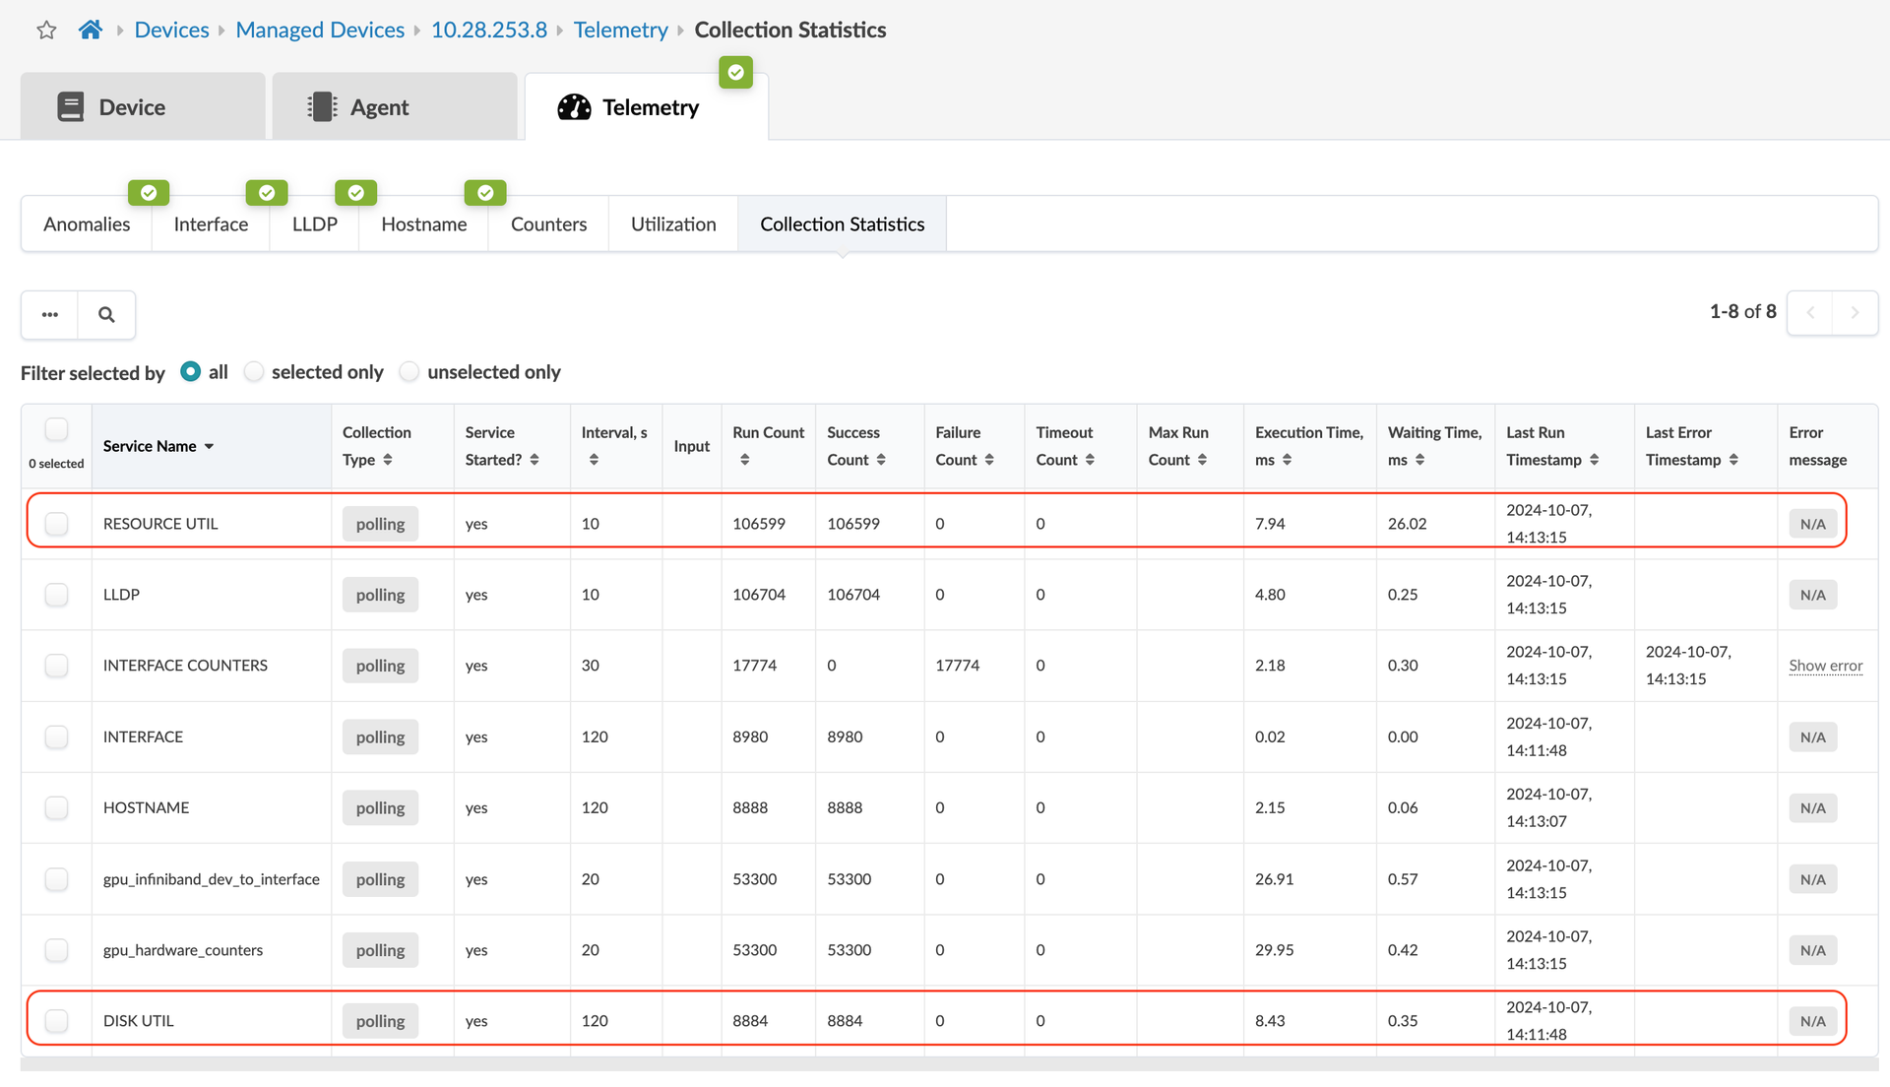Screen dimensions: 1890x1087
Task: Go to next page arrow
Action: coord(1855,313)
